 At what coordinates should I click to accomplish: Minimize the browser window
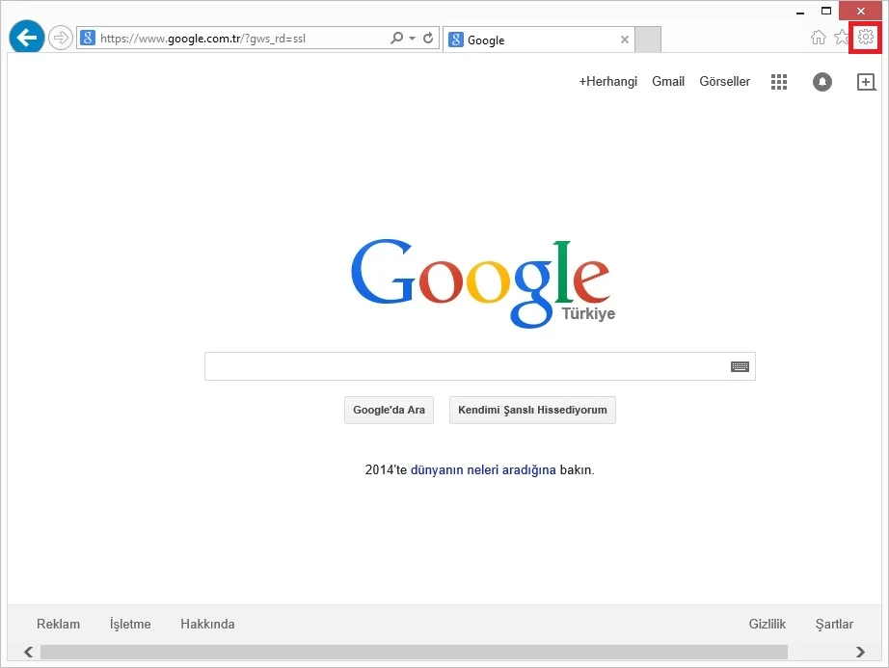800,12
